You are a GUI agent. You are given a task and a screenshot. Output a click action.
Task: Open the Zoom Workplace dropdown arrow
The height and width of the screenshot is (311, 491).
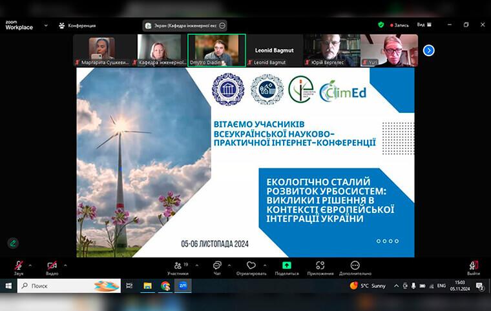tap(46, 25)
